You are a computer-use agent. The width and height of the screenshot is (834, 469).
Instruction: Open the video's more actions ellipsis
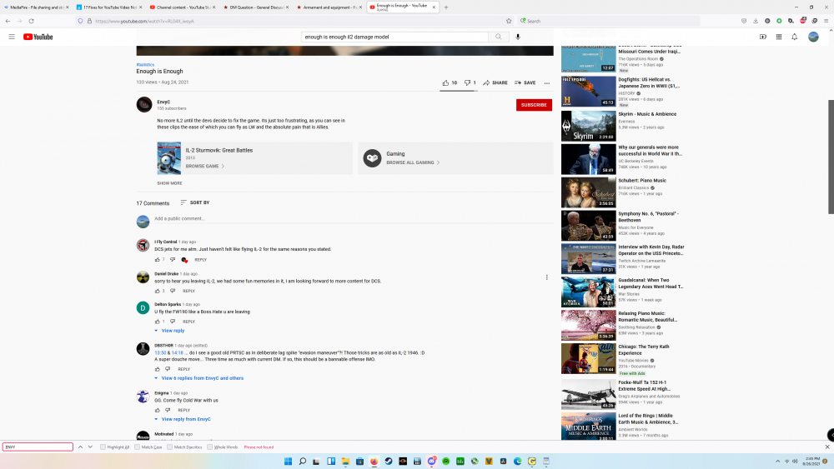(547, 82)
